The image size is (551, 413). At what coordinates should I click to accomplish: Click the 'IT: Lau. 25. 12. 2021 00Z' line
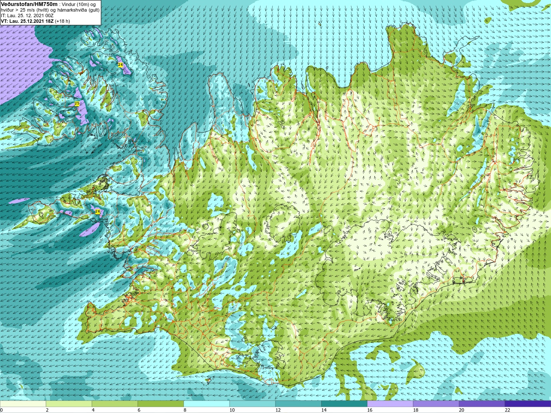click(x=27, y=15)
